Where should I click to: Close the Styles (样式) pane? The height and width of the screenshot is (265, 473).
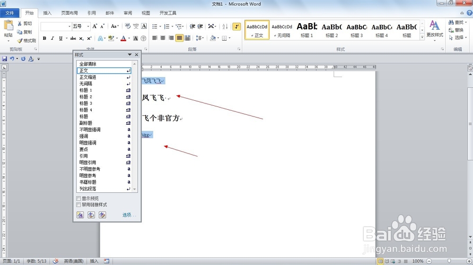(x=137, y=54)
